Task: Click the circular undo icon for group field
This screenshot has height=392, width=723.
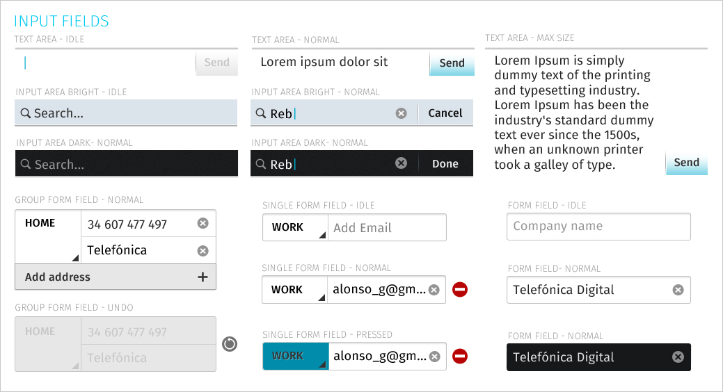Action: click(x=230, y=344)
